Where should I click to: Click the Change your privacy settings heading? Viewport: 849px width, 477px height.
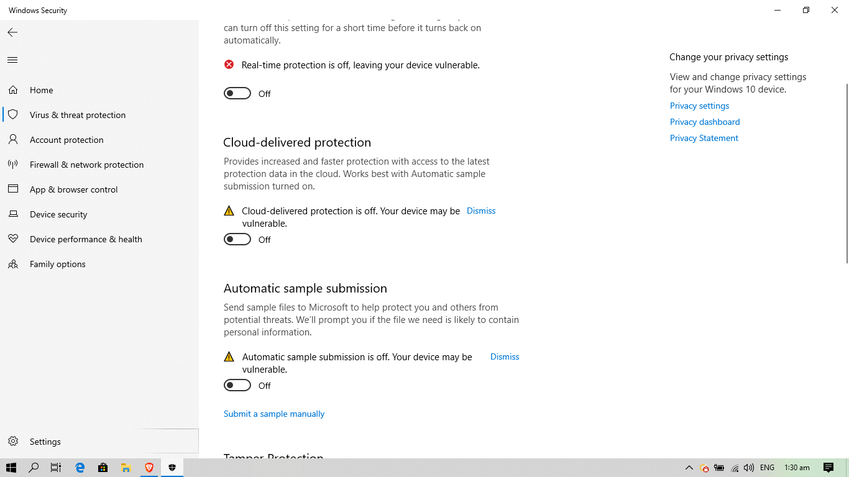[x=728, y=57]
